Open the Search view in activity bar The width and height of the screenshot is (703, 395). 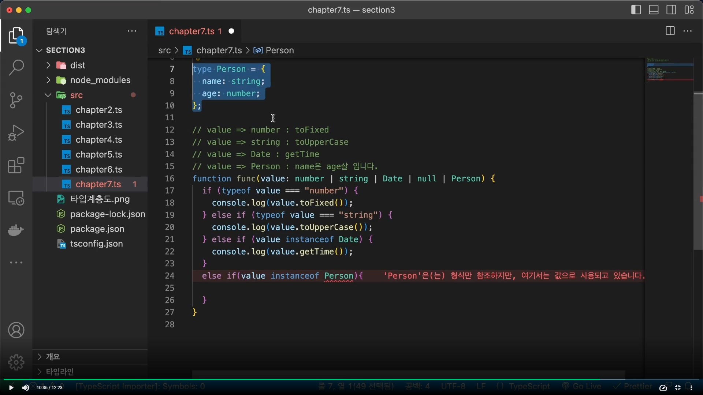(x=16, y=68)
